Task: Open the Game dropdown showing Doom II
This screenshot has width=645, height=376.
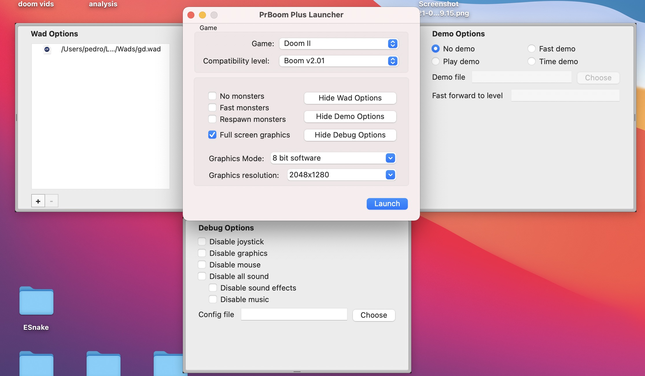Action: coord(339,44)
